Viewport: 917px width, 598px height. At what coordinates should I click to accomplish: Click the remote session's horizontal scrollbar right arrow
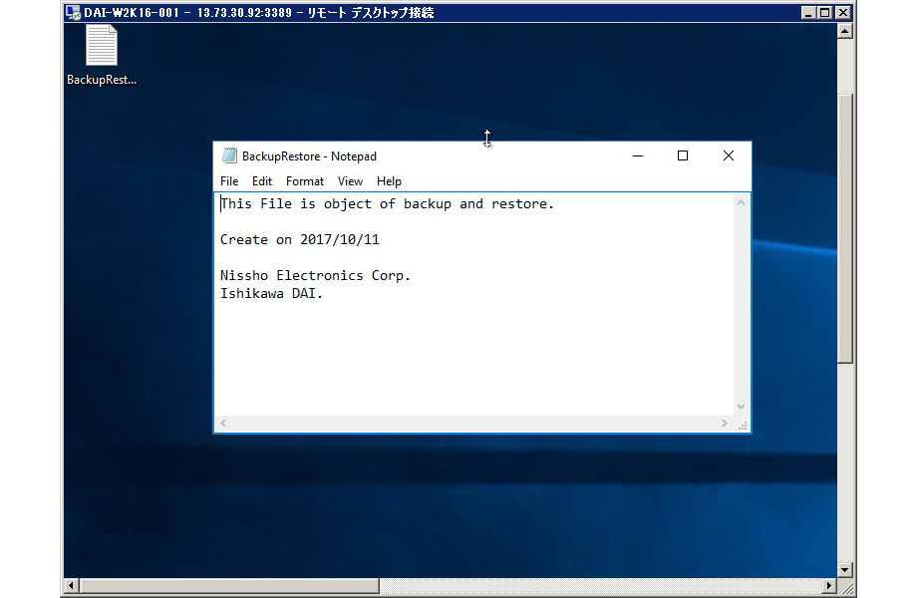click(829, 585)
